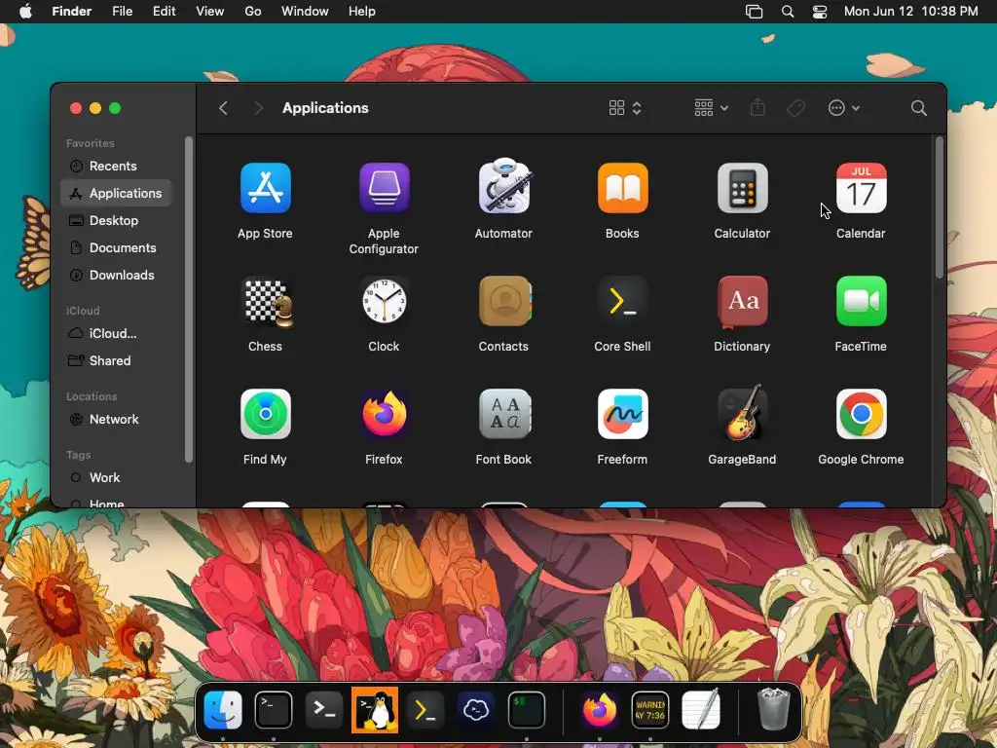Click the Finder search magnifier icon
Image resolution: width=997 pixels, height=748 pixels.
click(918, 108)
